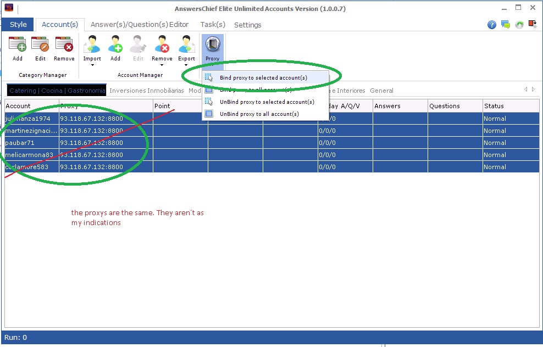Click the Add category icon
Image resolution: width=543 pixels, height=347 pixels.
(x=18, y=48)
